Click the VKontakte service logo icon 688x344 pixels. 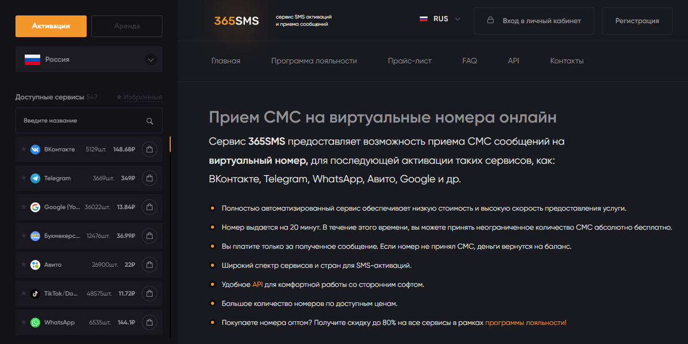click(x=35, y=149)
